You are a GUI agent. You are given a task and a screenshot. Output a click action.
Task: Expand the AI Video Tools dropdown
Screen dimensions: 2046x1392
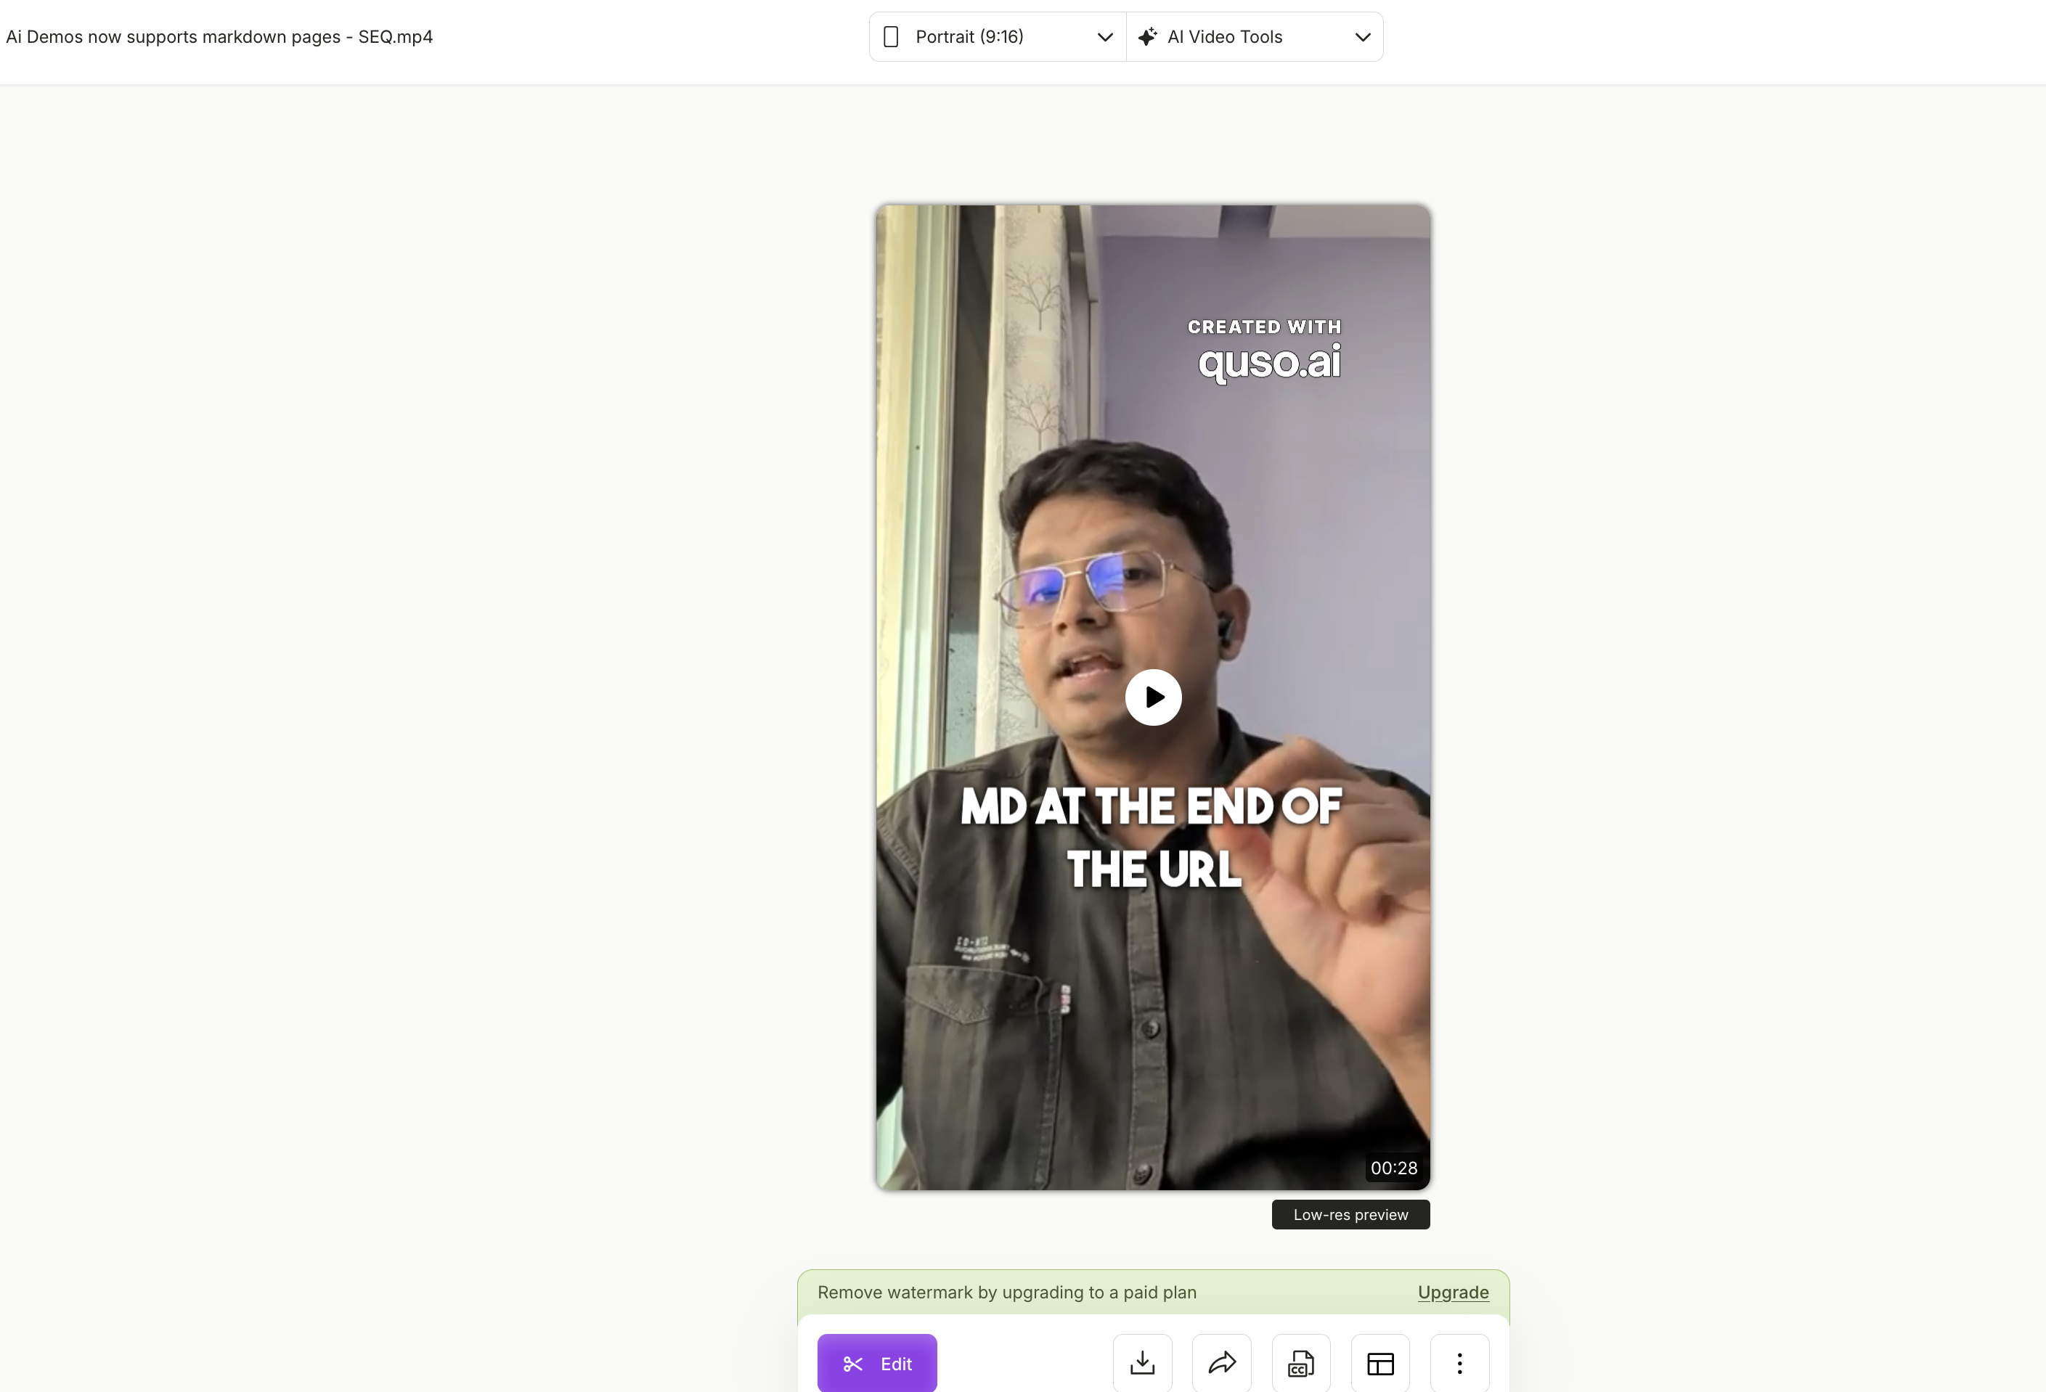(1255, 37)
